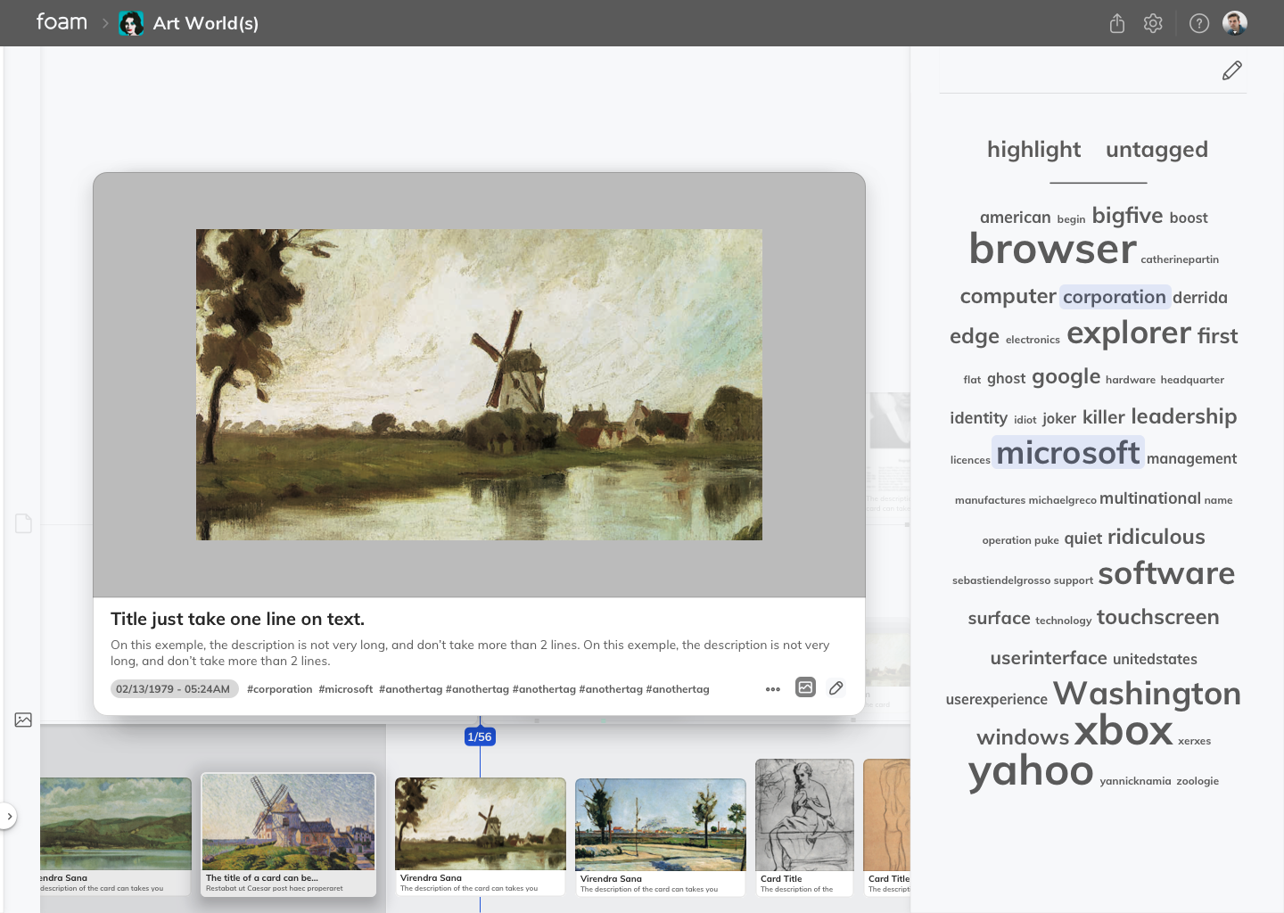Select the Virendra Sana windmill thumbnail below marker
The width and height of the screenshot is (1284, 913).
480,836
